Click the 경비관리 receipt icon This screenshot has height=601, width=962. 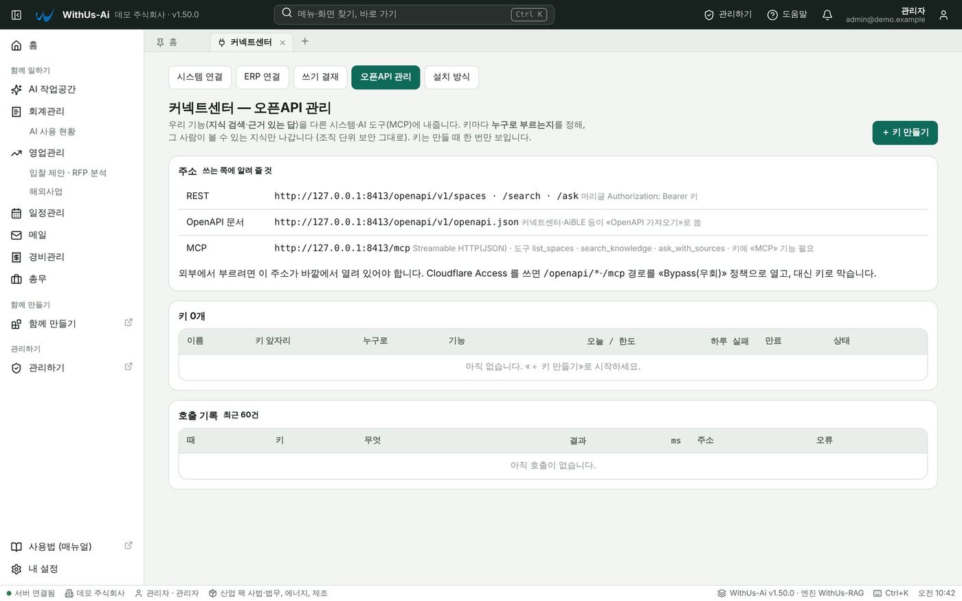16,257
